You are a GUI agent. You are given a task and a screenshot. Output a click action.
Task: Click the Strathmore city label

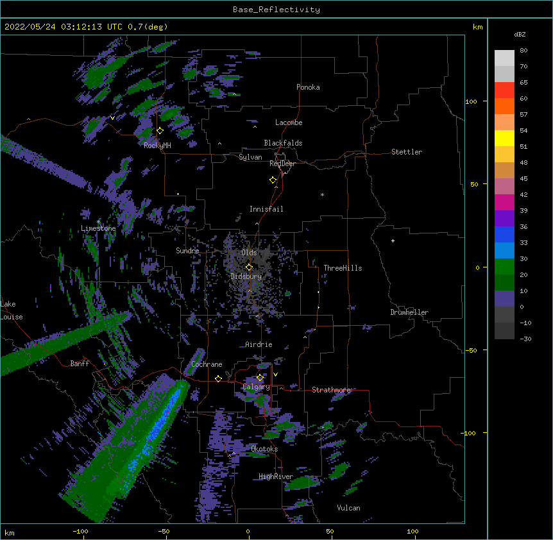(331, 390)
